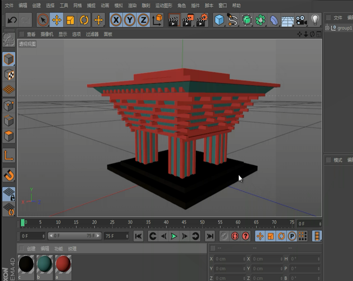Image resolution: width=353 pixels, height=281 pixels.
Task: Expand the group1 object tree
Action: (x=327, y=28)
